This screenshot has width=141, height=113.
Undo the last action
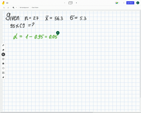pos(4,8)
